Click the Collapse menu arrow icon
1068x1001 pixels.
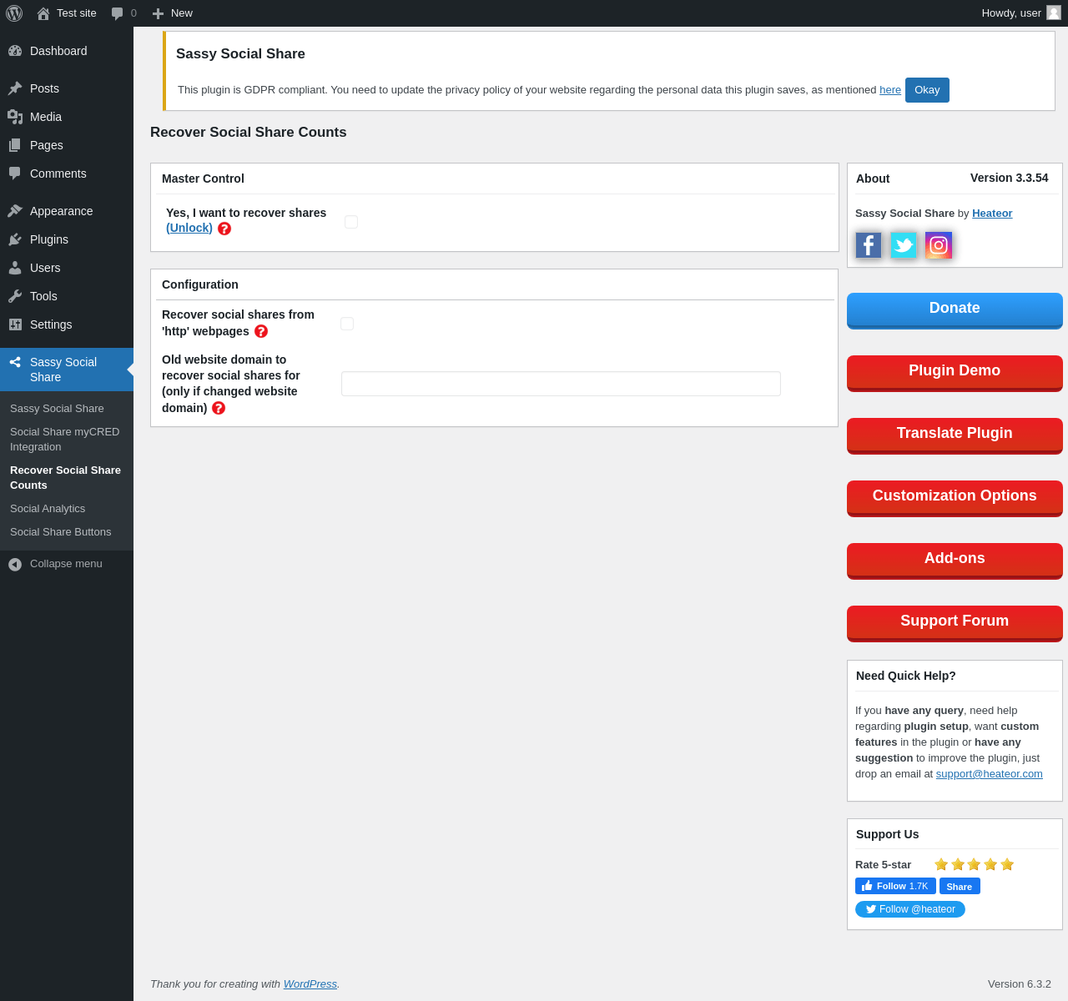point(15,565)
